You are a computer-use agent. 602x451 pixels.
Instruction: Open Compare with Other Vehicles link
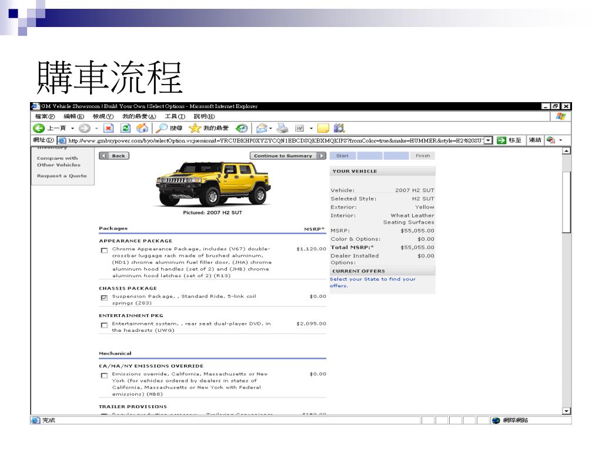(x=59, y=161)
